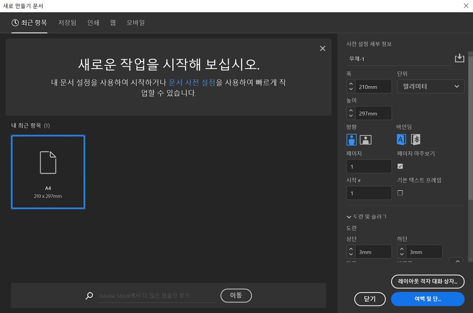Screen dimensions: 473x313
Task: Click the save preset icon next to 무제-1
Action: click(459, 58)
